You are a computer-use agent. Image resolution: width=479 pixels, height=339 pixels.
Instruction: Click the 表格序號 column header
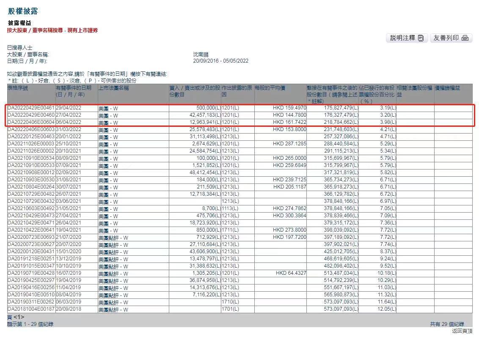[17, 88]
